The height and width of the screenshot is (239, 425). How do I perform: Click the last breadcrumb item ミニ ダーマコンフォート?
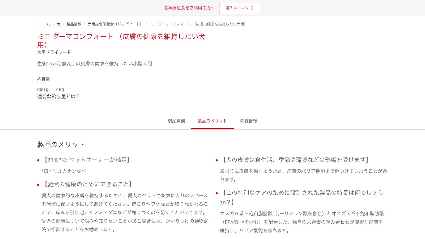199,24
